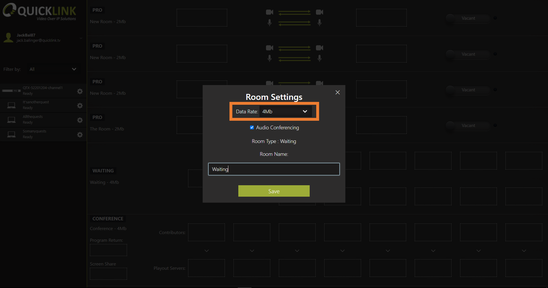Screen dimensions: 548x288
Task: Click the Quicklink logo
Action: [x=39, y=11]
